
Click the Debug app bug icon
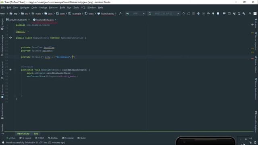(198, 13)
